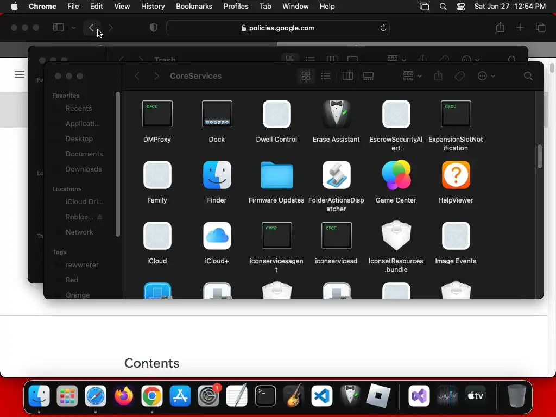556x417 pixels.
Task: Select the Erase Assistant tuxedo icon
Action: [x=336, y=114]
